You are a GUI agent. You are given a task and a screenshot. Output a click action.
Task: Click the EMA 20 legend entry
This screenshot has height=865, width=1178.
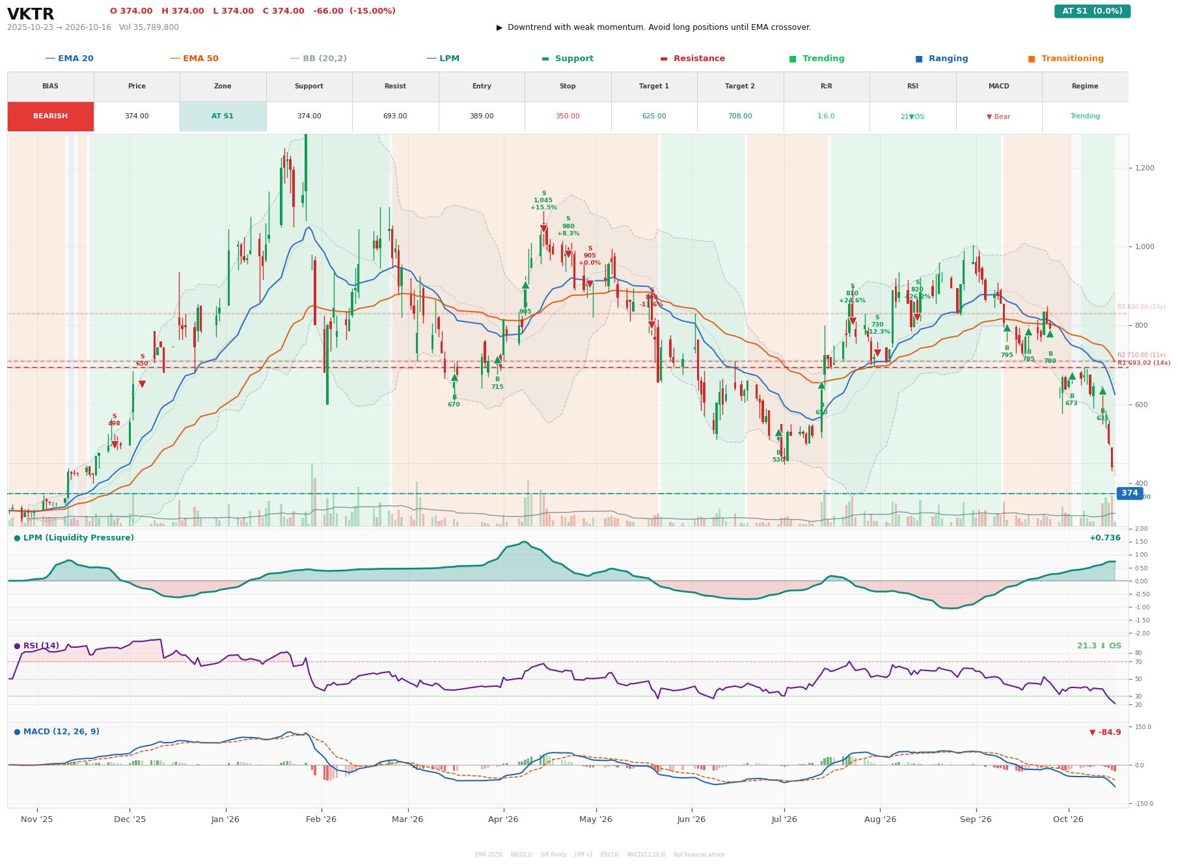tap(69, 59)
